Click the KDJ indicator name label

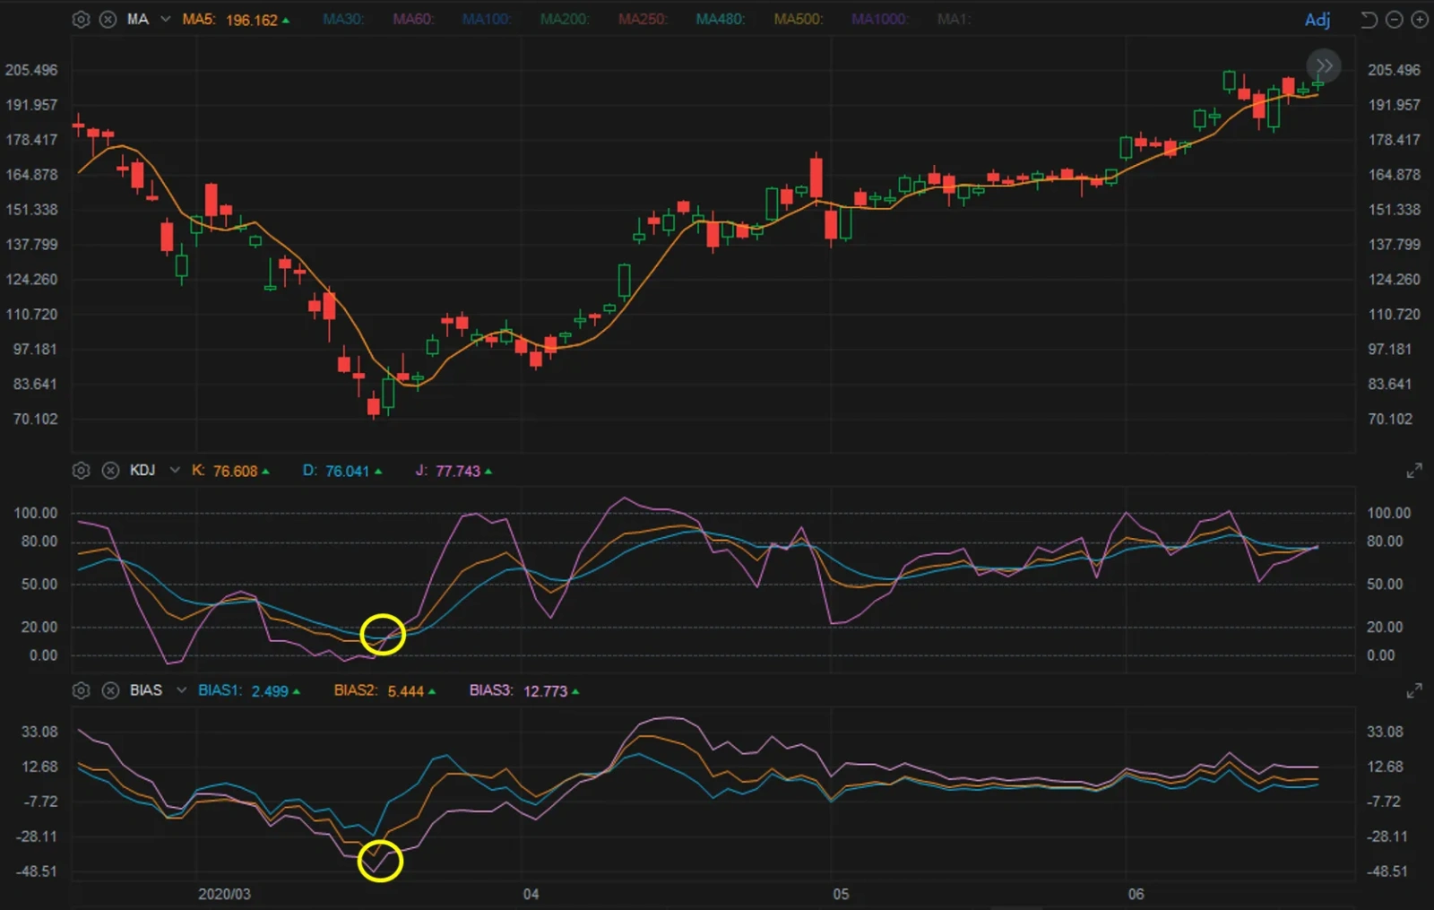tap(143, 470)
